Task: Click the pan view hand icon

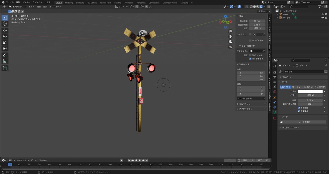Action: 230,37
